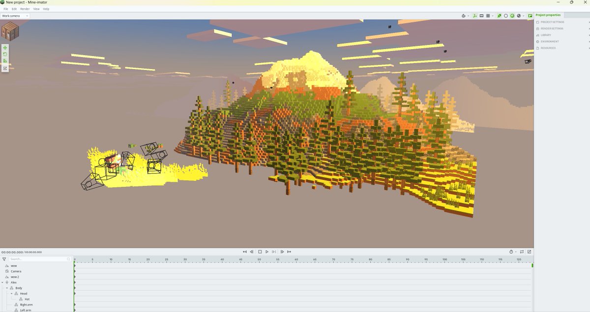
Task: Collapse the Body tree node arrow
Action: tap(7, 288)
